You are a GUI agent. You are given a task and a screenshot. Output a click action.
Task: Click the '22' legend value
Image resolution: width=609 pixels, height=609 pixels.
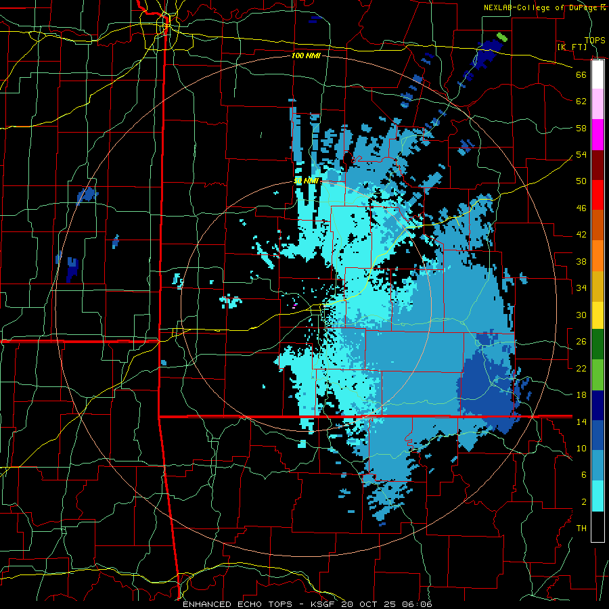[581, 368]
